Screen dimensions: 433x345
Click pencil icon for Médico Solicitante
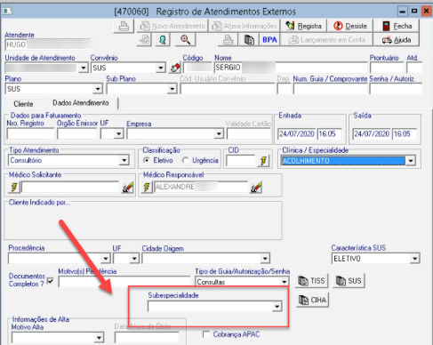point(127,187)
